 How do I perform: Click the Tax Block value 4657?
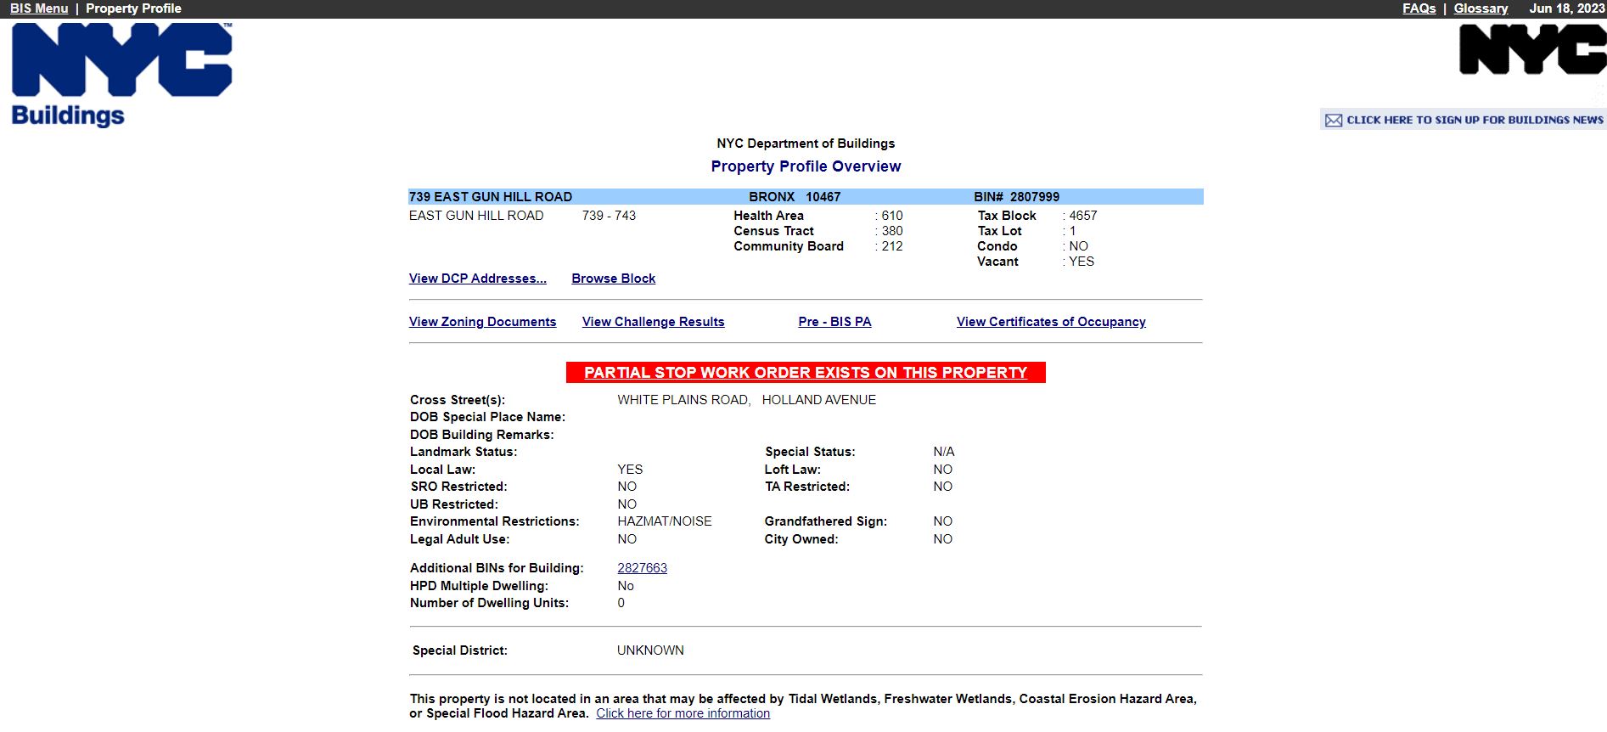(1082, 216)
